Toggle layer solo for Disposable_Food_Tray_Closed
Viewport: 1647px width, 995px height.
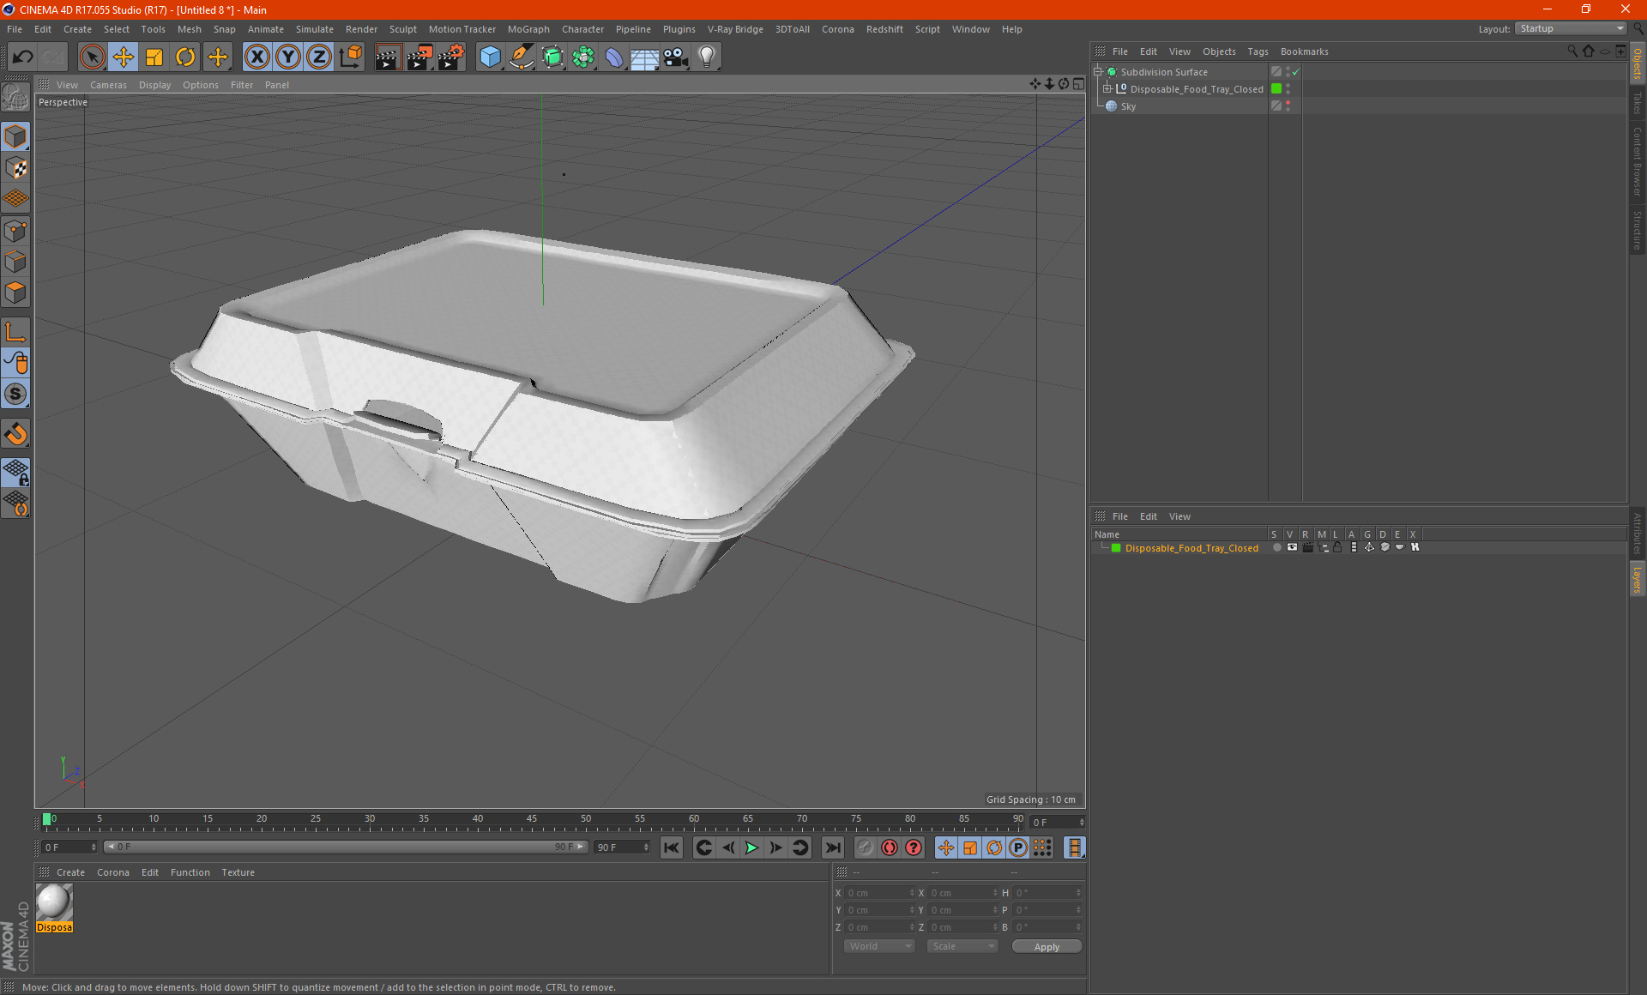(1276, 547)
